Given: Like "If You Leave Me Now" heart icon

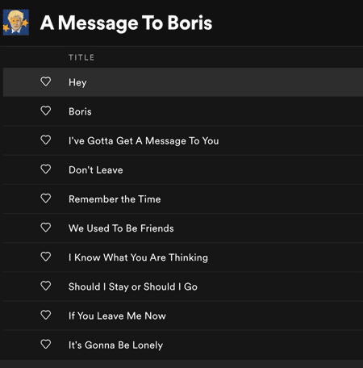Looking at the screenshot, I should pos(46,315).
